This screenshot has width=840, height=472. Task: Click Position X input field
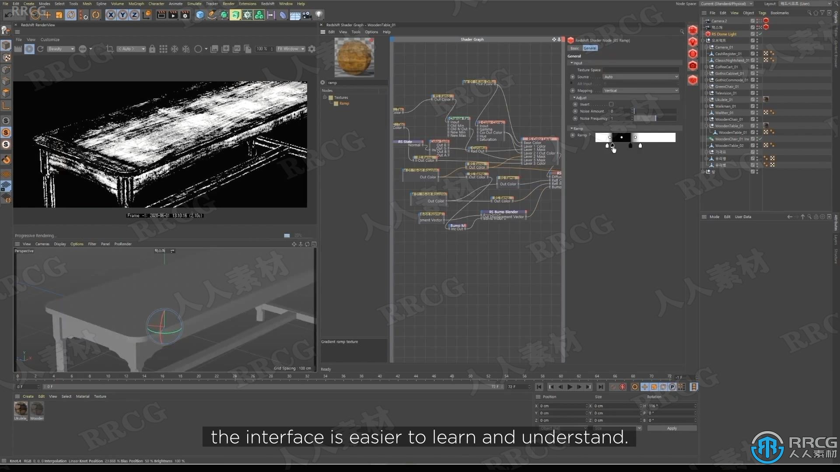563,406
